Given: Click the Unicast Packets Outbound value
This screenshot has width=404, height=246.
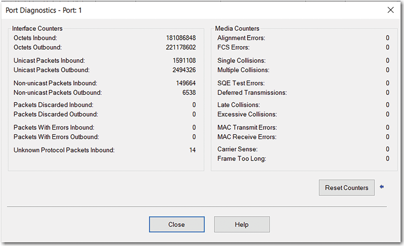Looking at the screenshot, I should [x=185, y=70].
